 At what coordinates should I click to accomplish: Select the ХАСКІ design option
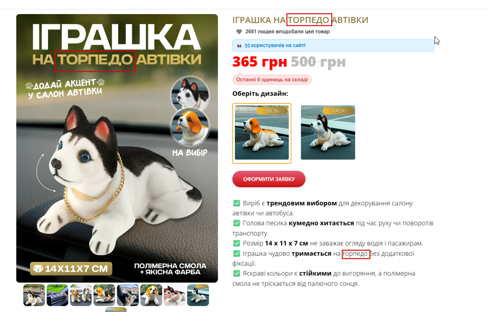[328, 132]
